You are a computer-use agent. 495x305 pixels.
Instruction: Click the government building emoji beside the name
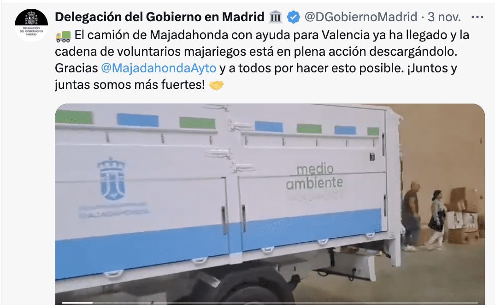coord(275,17)
